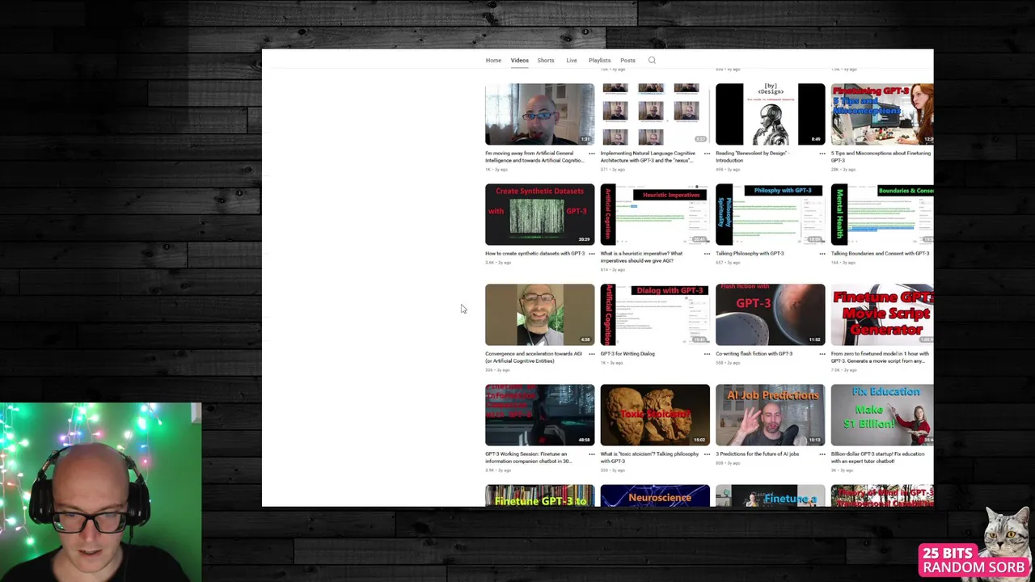The width and height of the screenshot is (1035, 582).
Task: Go to the channel Home tab
Action: click(493, 60)
